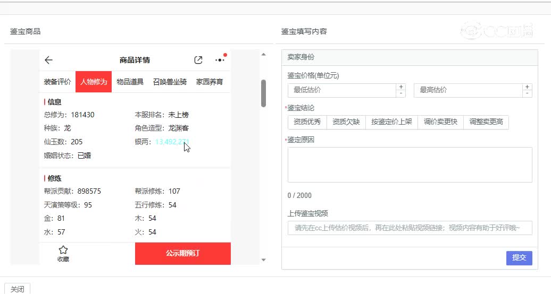Screen dimensions: 551x294
Task: Choose 调价卖更快 option
Action: pos(440,122)
